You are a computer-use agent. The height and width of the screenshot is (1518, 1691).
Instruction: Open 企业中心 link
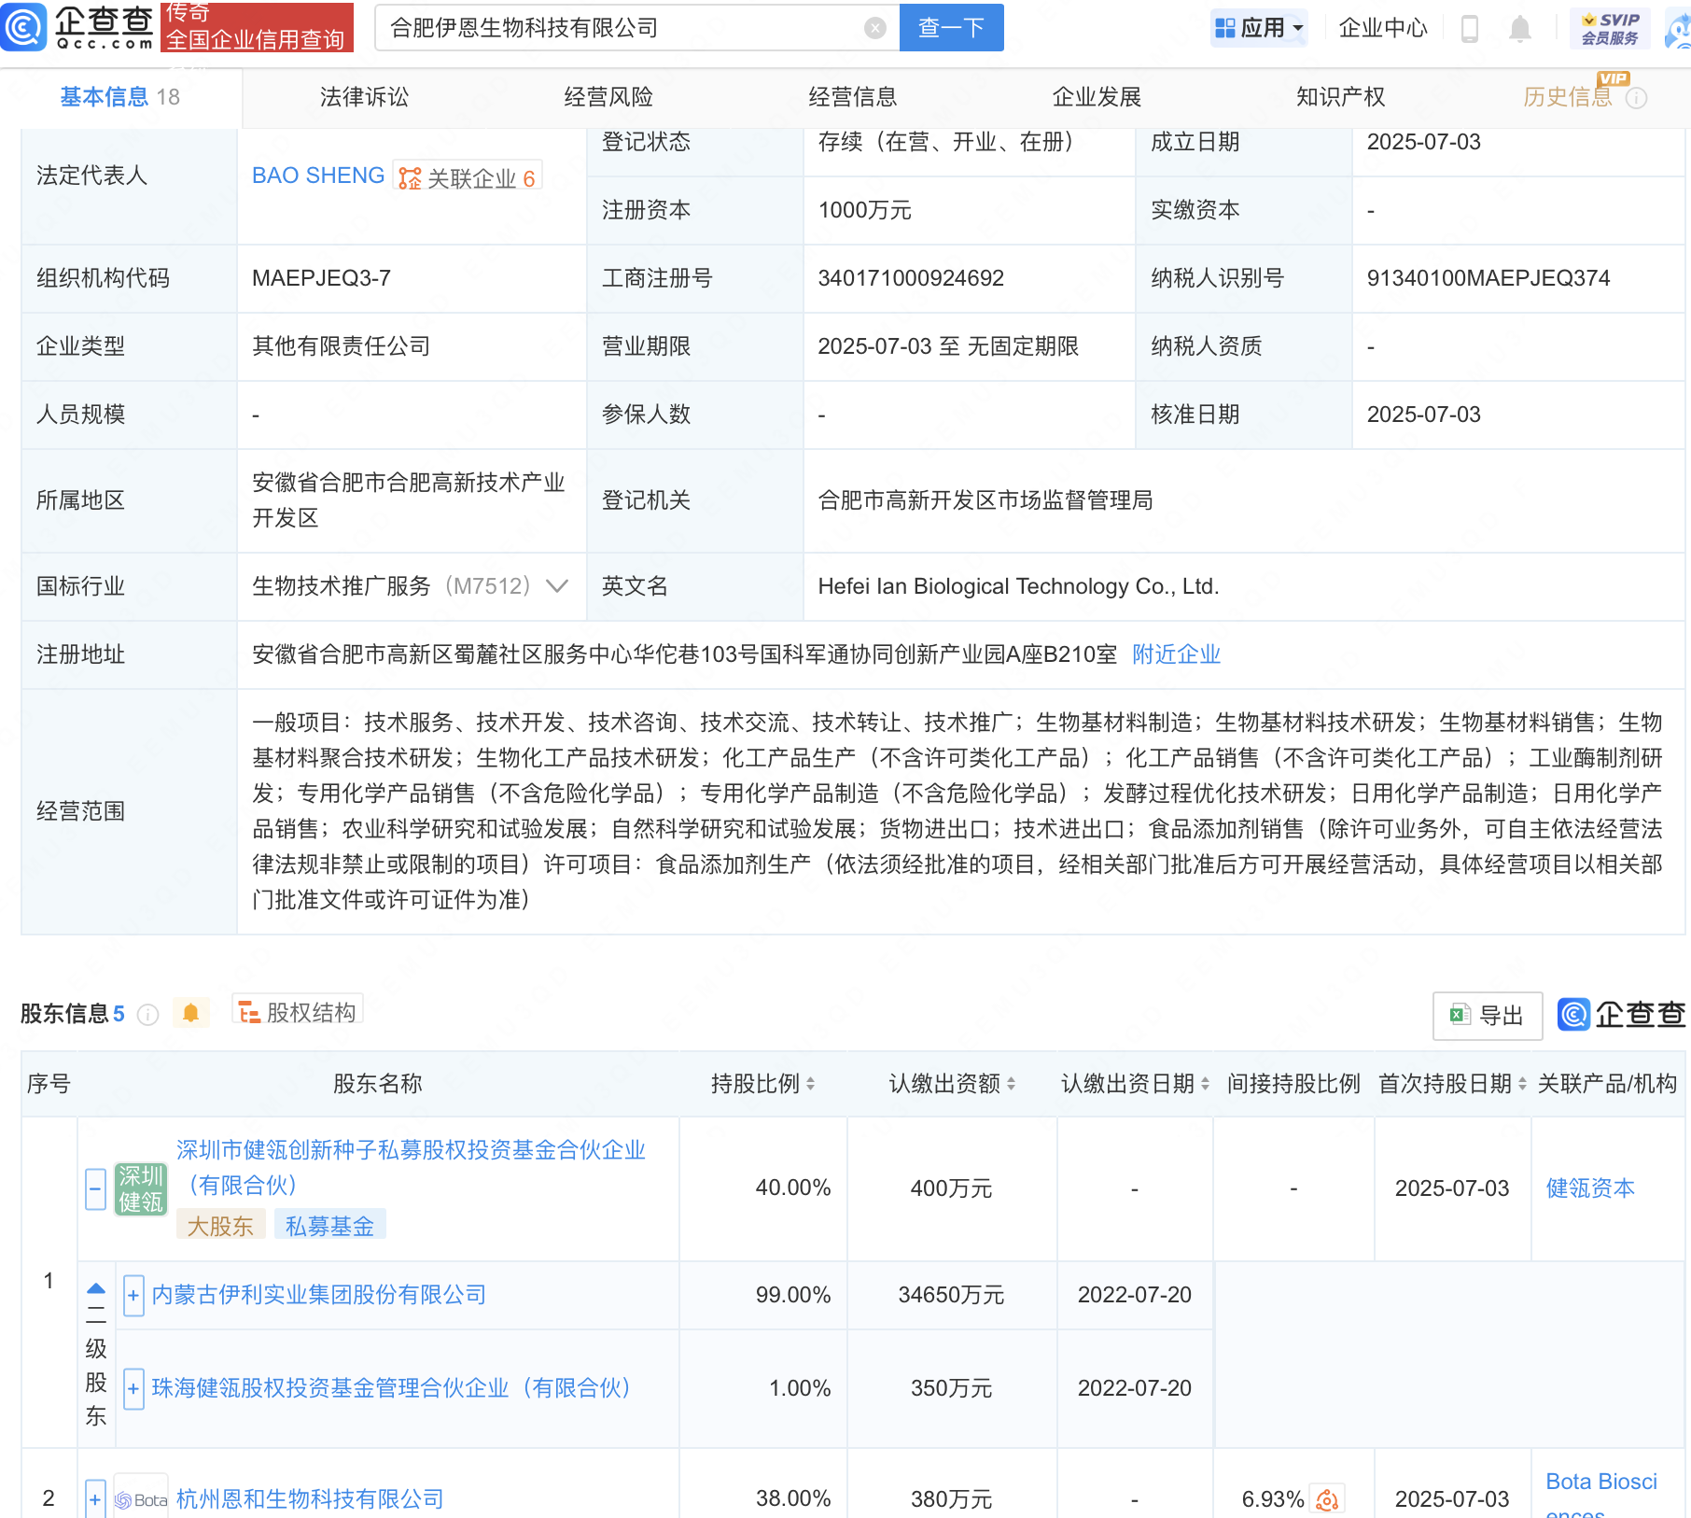[x=1383, y=28]
